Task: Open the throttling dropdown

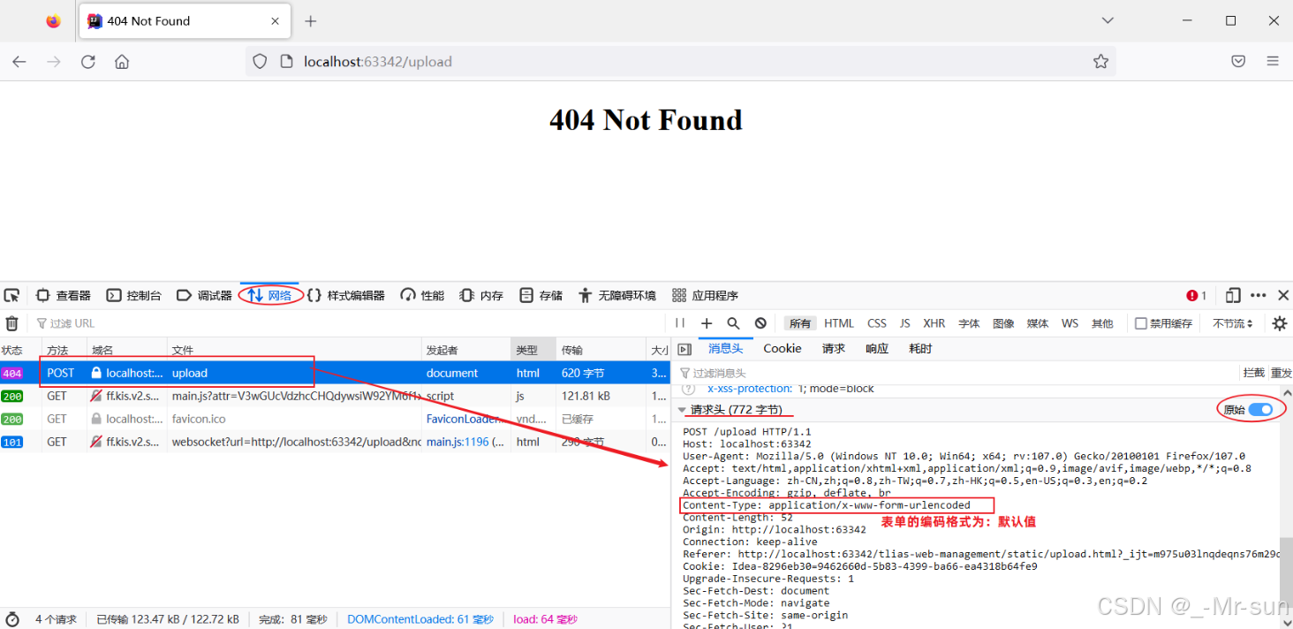Action: [1233, 323]
